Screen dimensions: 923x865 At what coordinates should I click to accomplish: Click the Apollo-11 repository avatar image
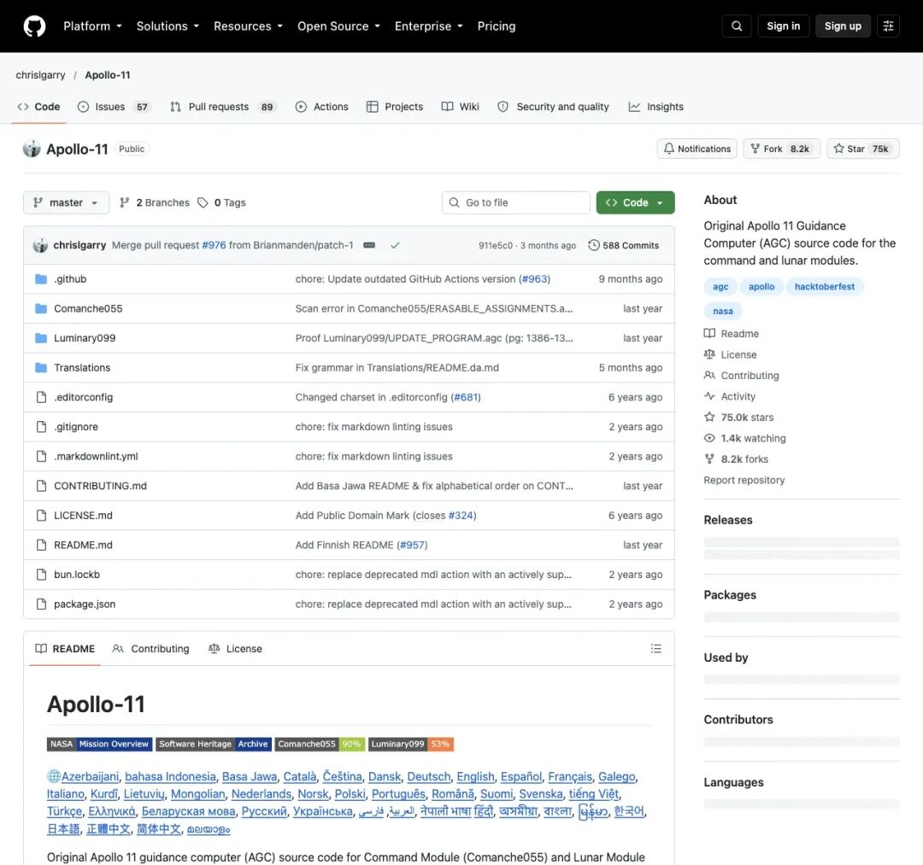pos(32,149)
